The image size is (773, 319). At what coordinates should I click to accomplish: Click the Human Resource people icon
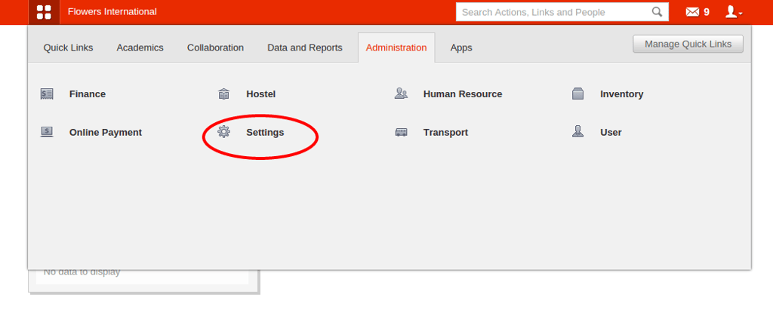pyautogui.click(x=401, y=94)
